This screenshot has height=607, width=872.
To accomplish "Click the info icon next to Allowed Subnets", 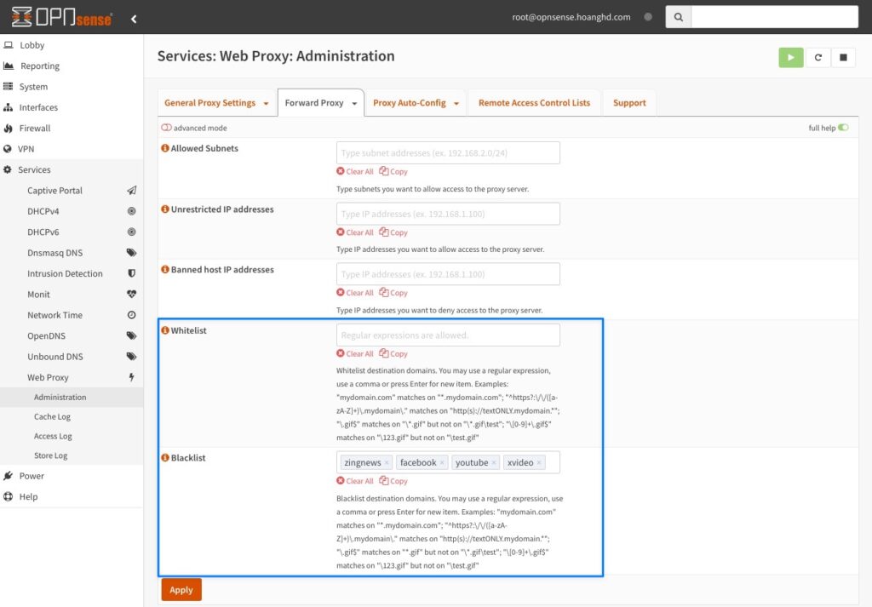I will click(165, 148).
